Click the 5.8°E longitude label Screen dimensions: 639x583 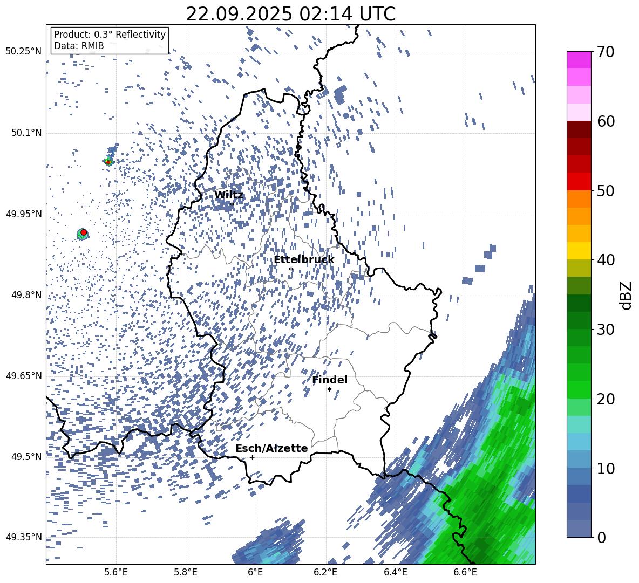[186, 572]
